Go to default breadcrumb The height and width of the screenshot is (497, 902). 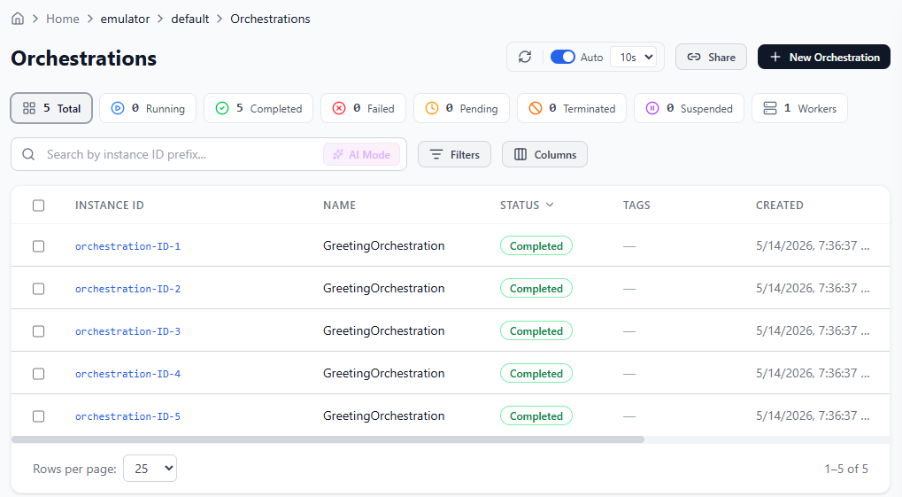point(189,19)
